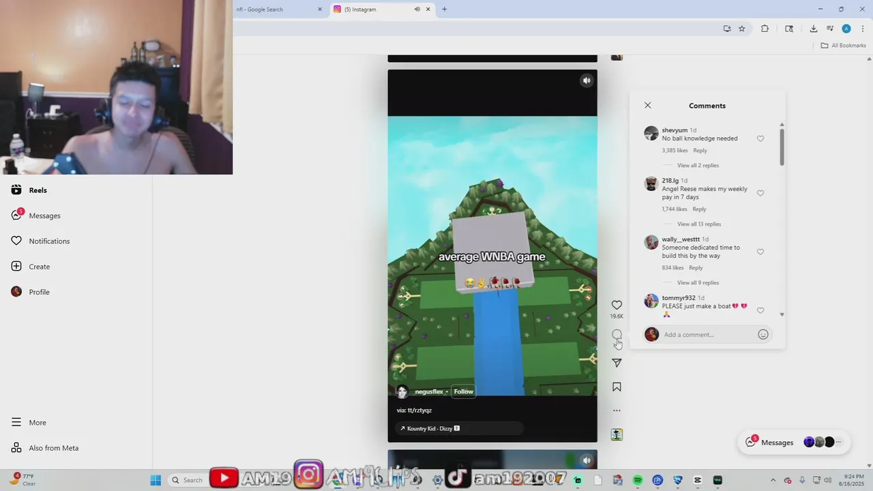Viewport: 873px width, 491px height.
Task: Open the emoji picker in comment box
Action: [763, 334]
